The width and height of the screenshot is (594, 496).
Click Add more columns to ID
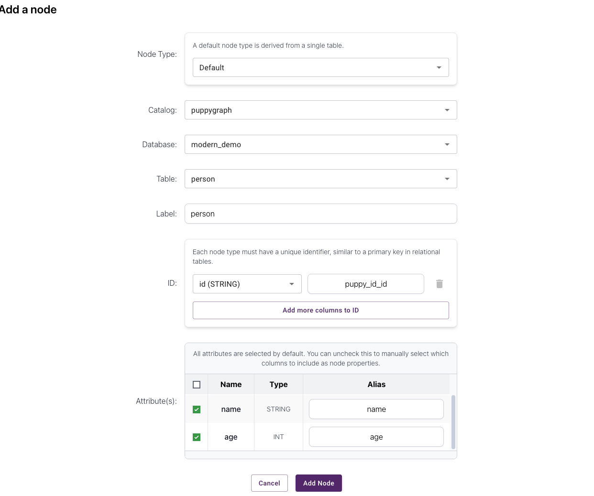click(x=320, y=310)
